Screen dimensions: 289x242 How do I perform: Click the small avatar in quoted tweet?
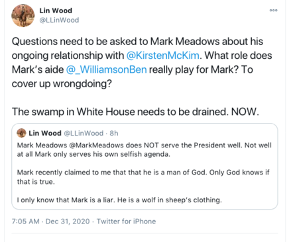click(x=22, y=133)
